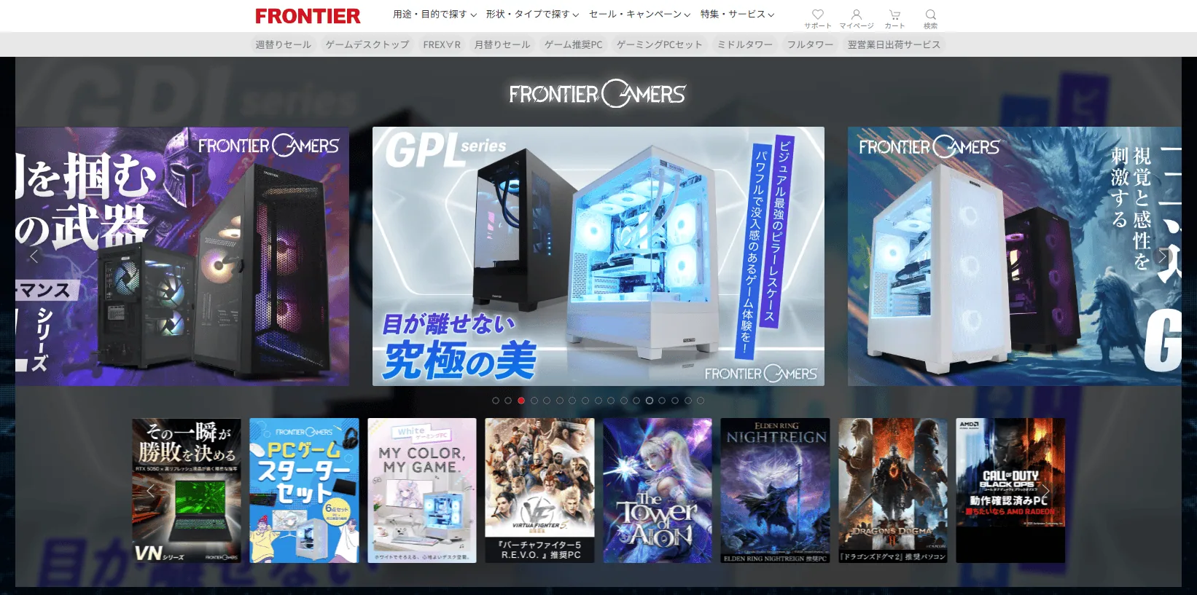Show next main banner slide arrow

click(1163, 256)
